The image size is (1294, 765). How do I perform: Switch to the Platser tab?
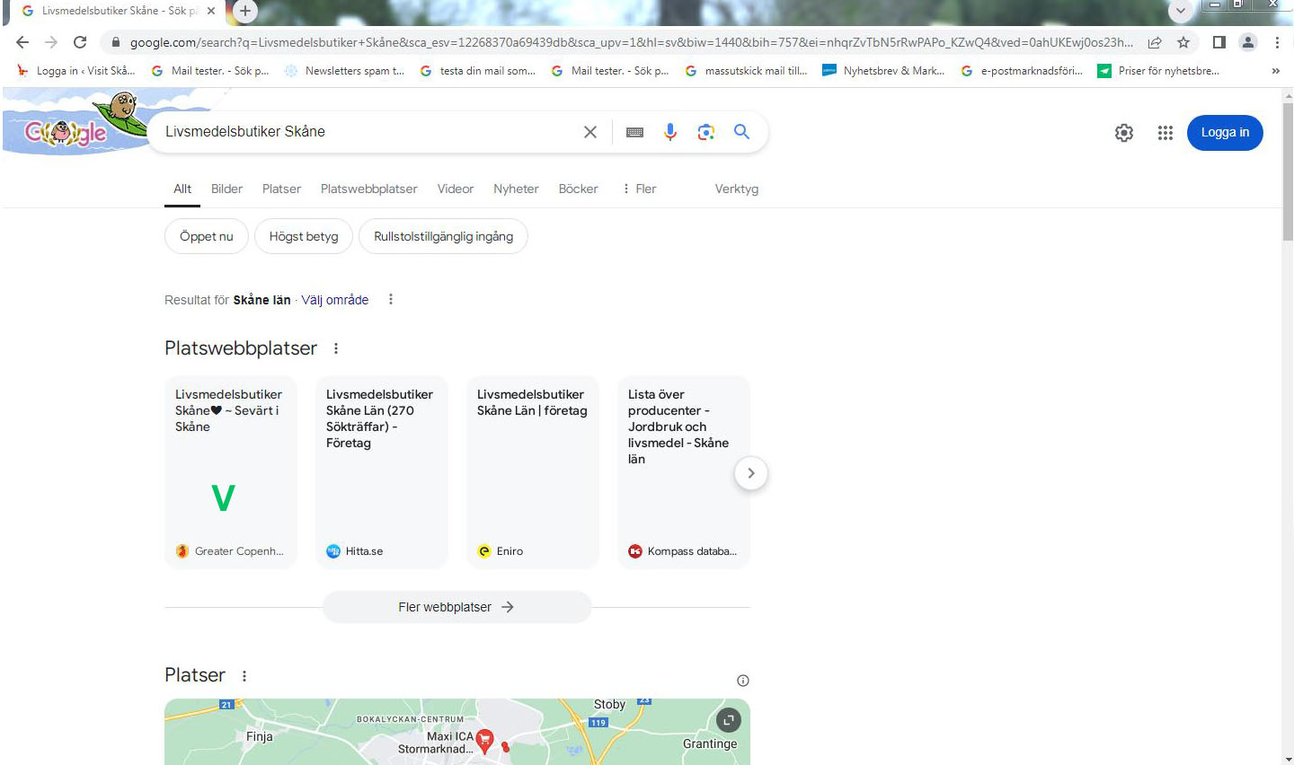281,189
